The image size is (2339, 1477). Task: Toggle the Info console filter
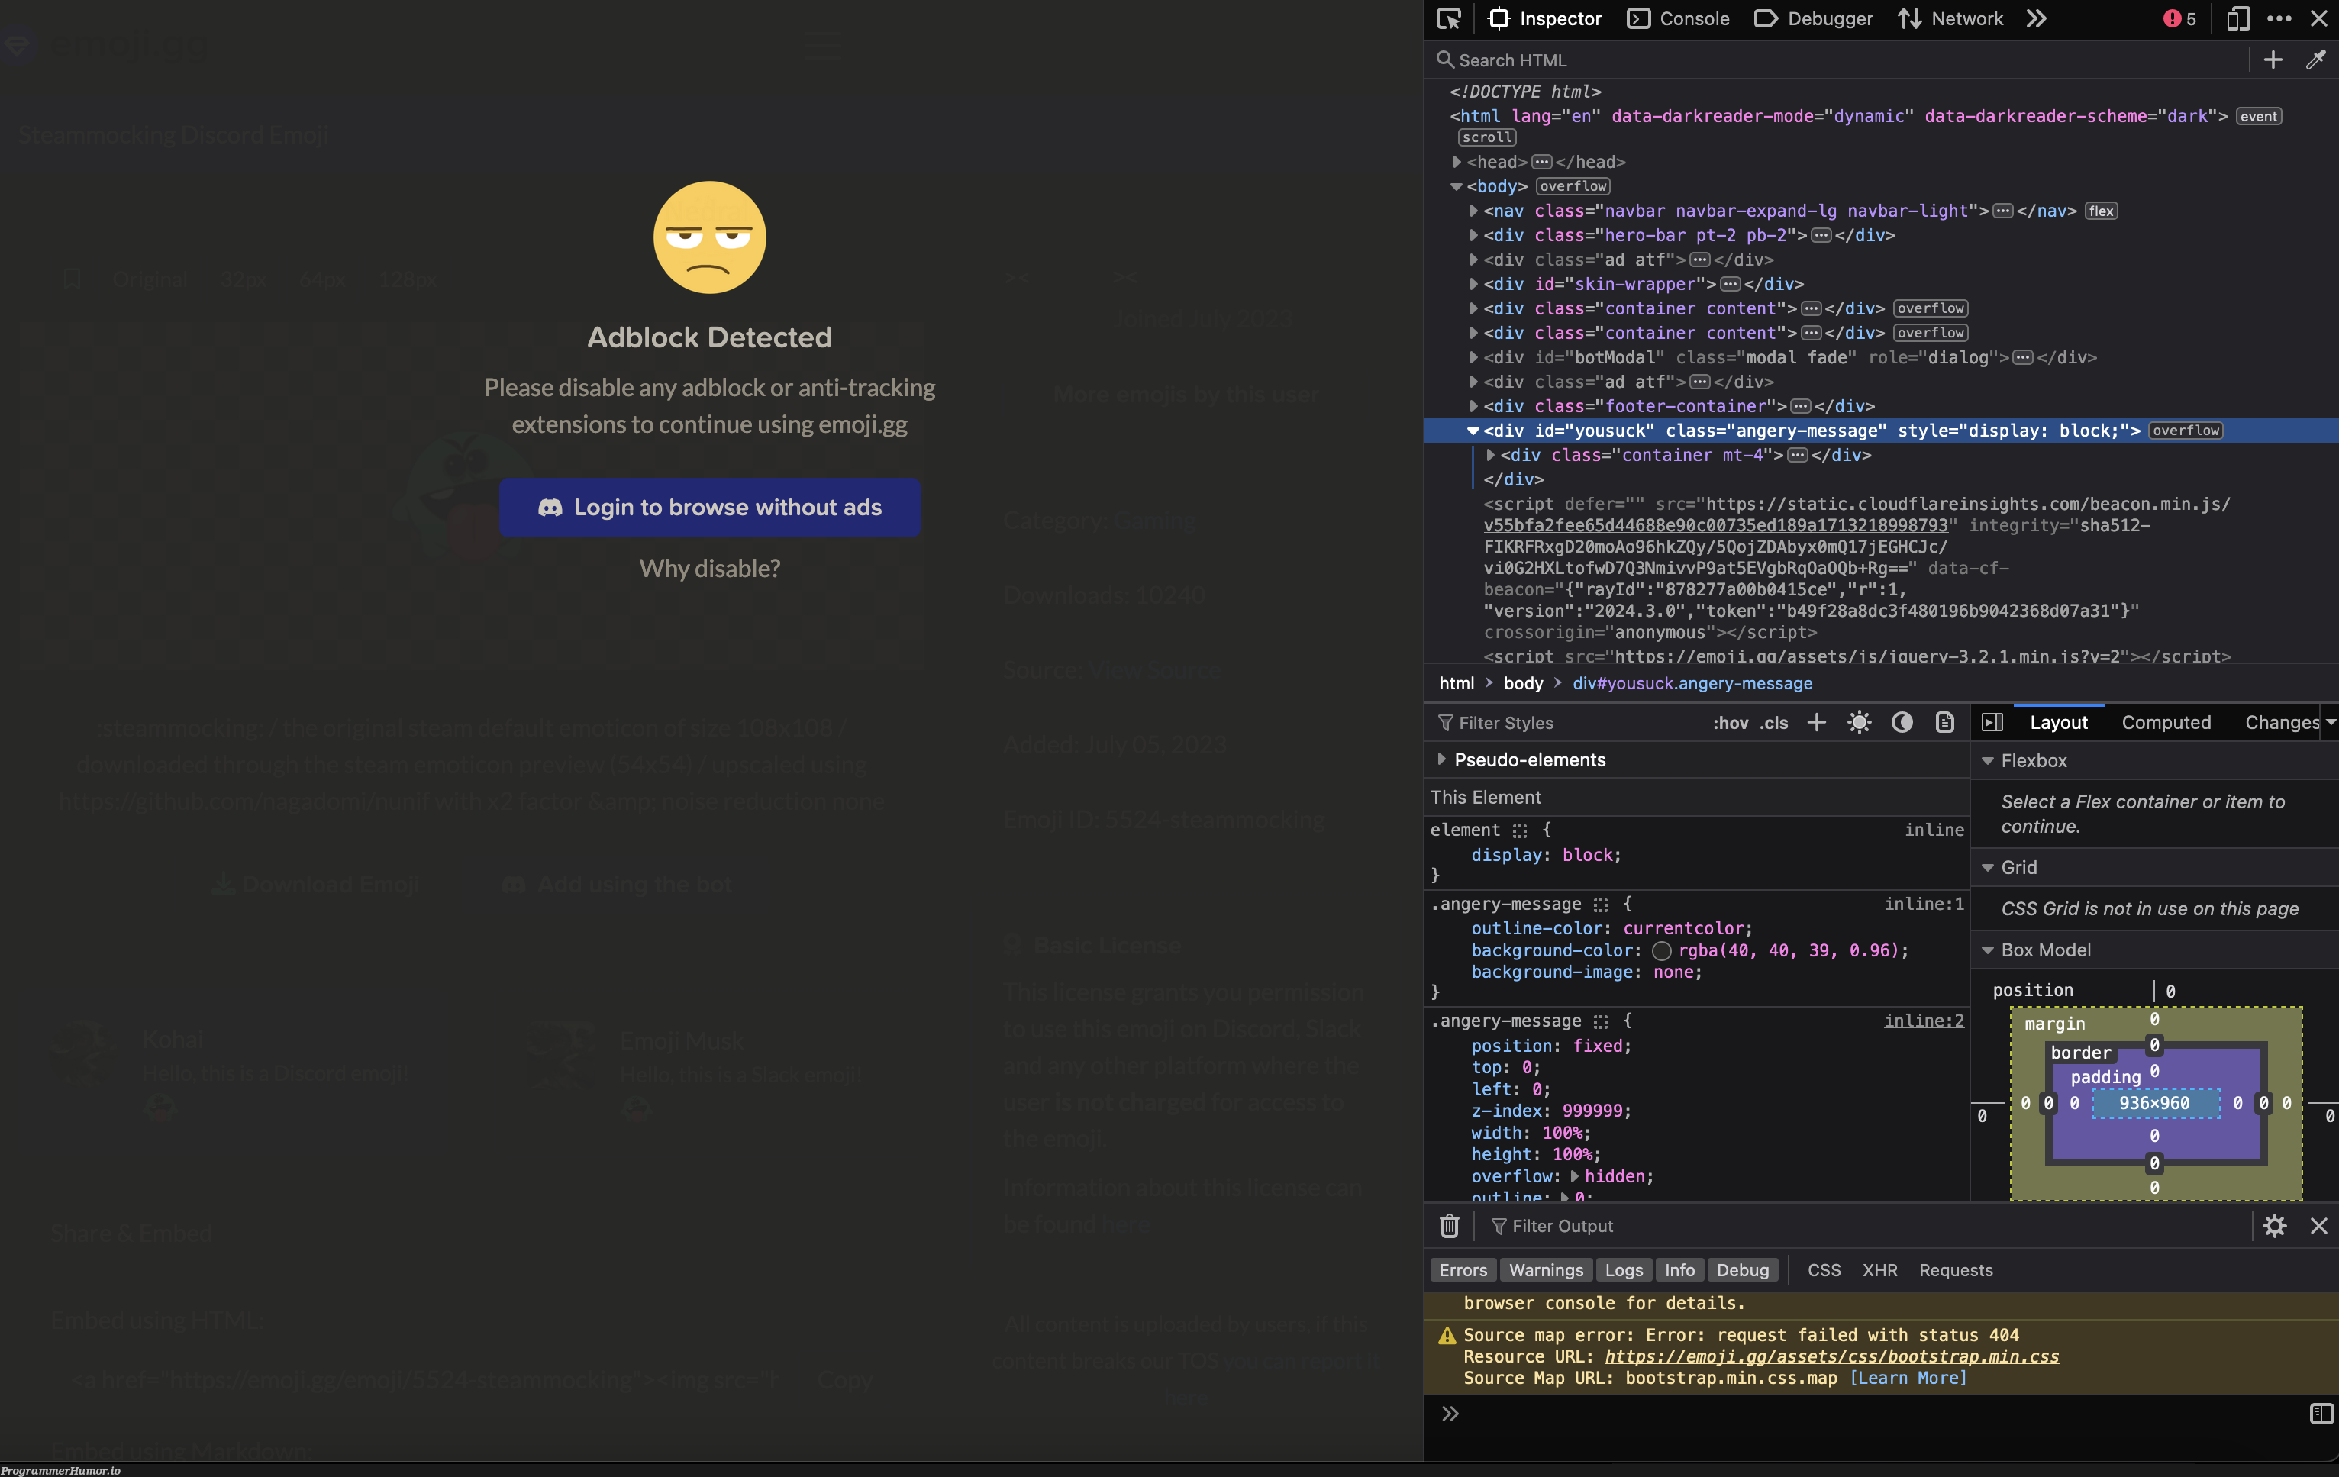1679,1270
